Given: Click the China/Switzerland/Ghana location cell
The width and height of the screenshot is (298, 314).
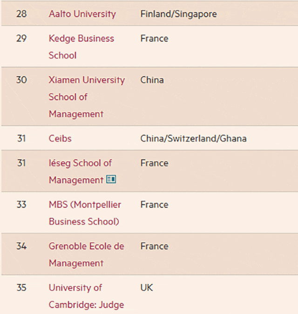Looking at the screenshot, I should [193, 138].
